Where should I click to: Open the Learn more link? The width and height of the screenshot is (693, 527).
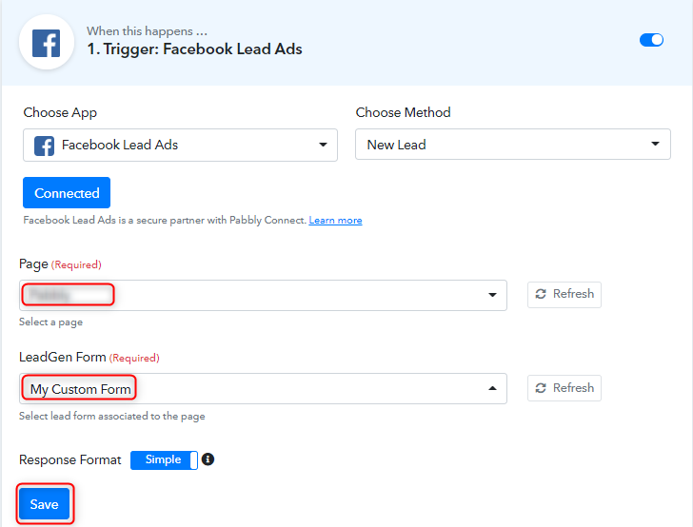[335, 220]
